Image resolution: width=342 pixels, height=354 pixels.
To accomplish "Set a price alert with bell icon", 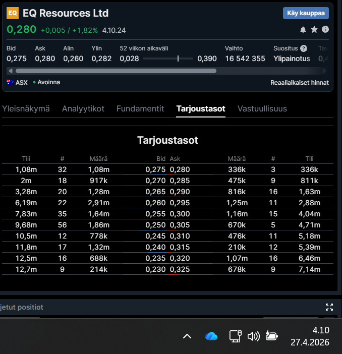I will pos(303,30).
